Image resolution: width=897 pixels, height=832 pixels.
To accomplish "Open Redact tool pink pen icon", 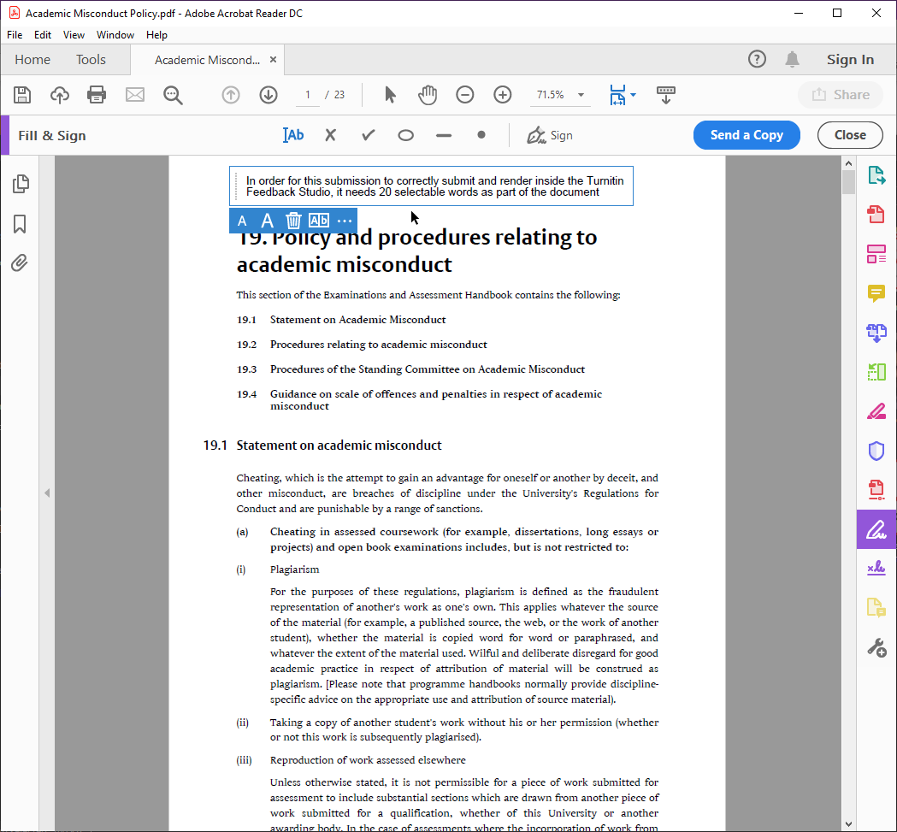I will [x=876, y=411].
